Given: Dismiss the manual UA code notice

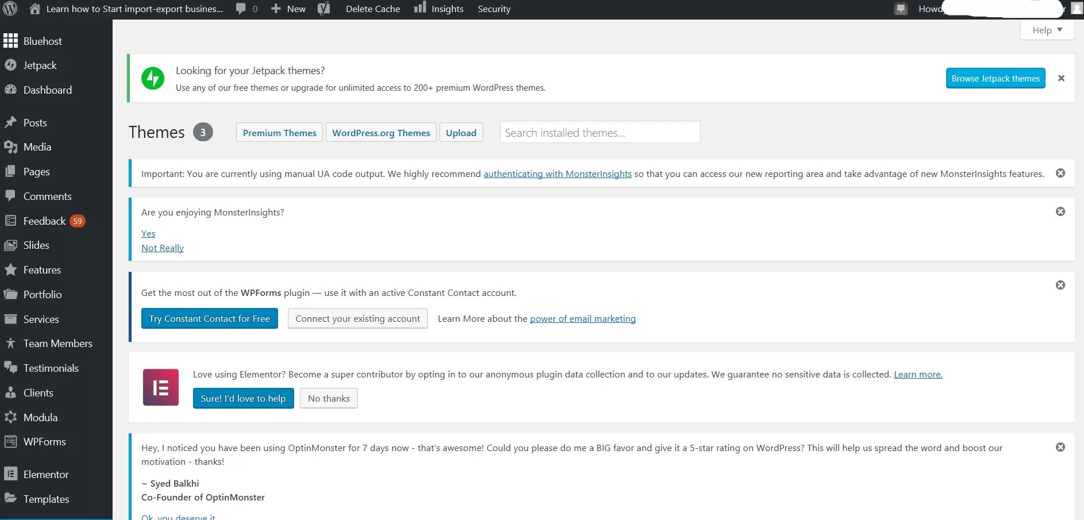Looking at the screenshot, I should pyautogui.click(x=1060, y=173).
